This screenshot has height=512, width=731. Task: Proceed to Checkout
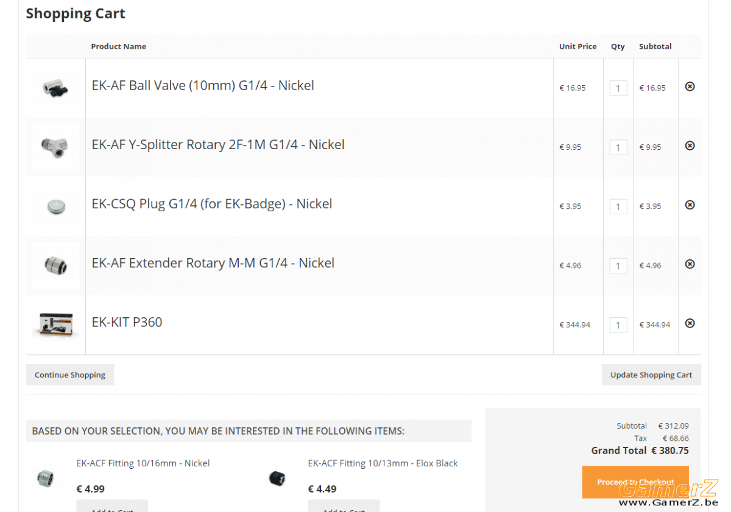[x=635, y=482]
